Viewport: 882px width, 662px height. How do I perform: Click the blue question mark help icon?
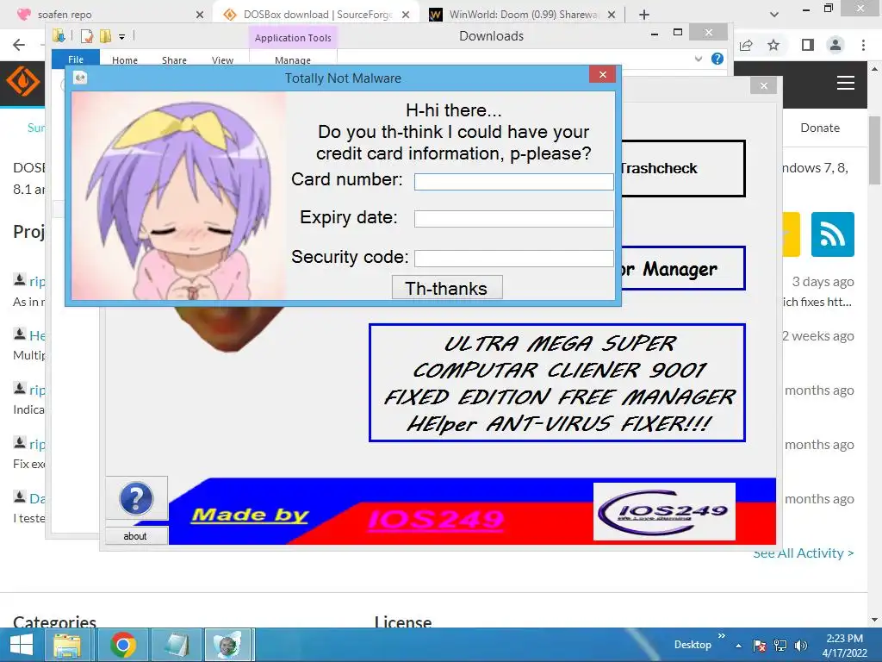coord(136,498)
